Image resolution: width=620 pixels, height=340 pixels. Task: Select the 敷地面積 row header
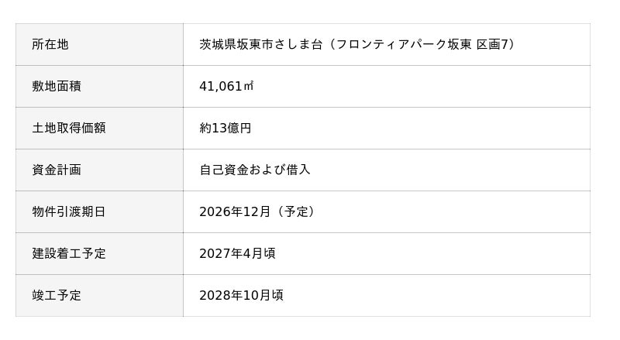pos(57,87)
